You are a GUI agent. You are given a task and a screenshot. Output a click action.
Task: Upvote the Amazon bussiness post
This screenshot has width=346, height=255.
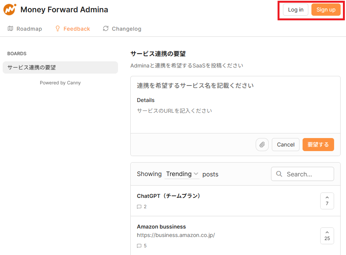tap(327, 235)
